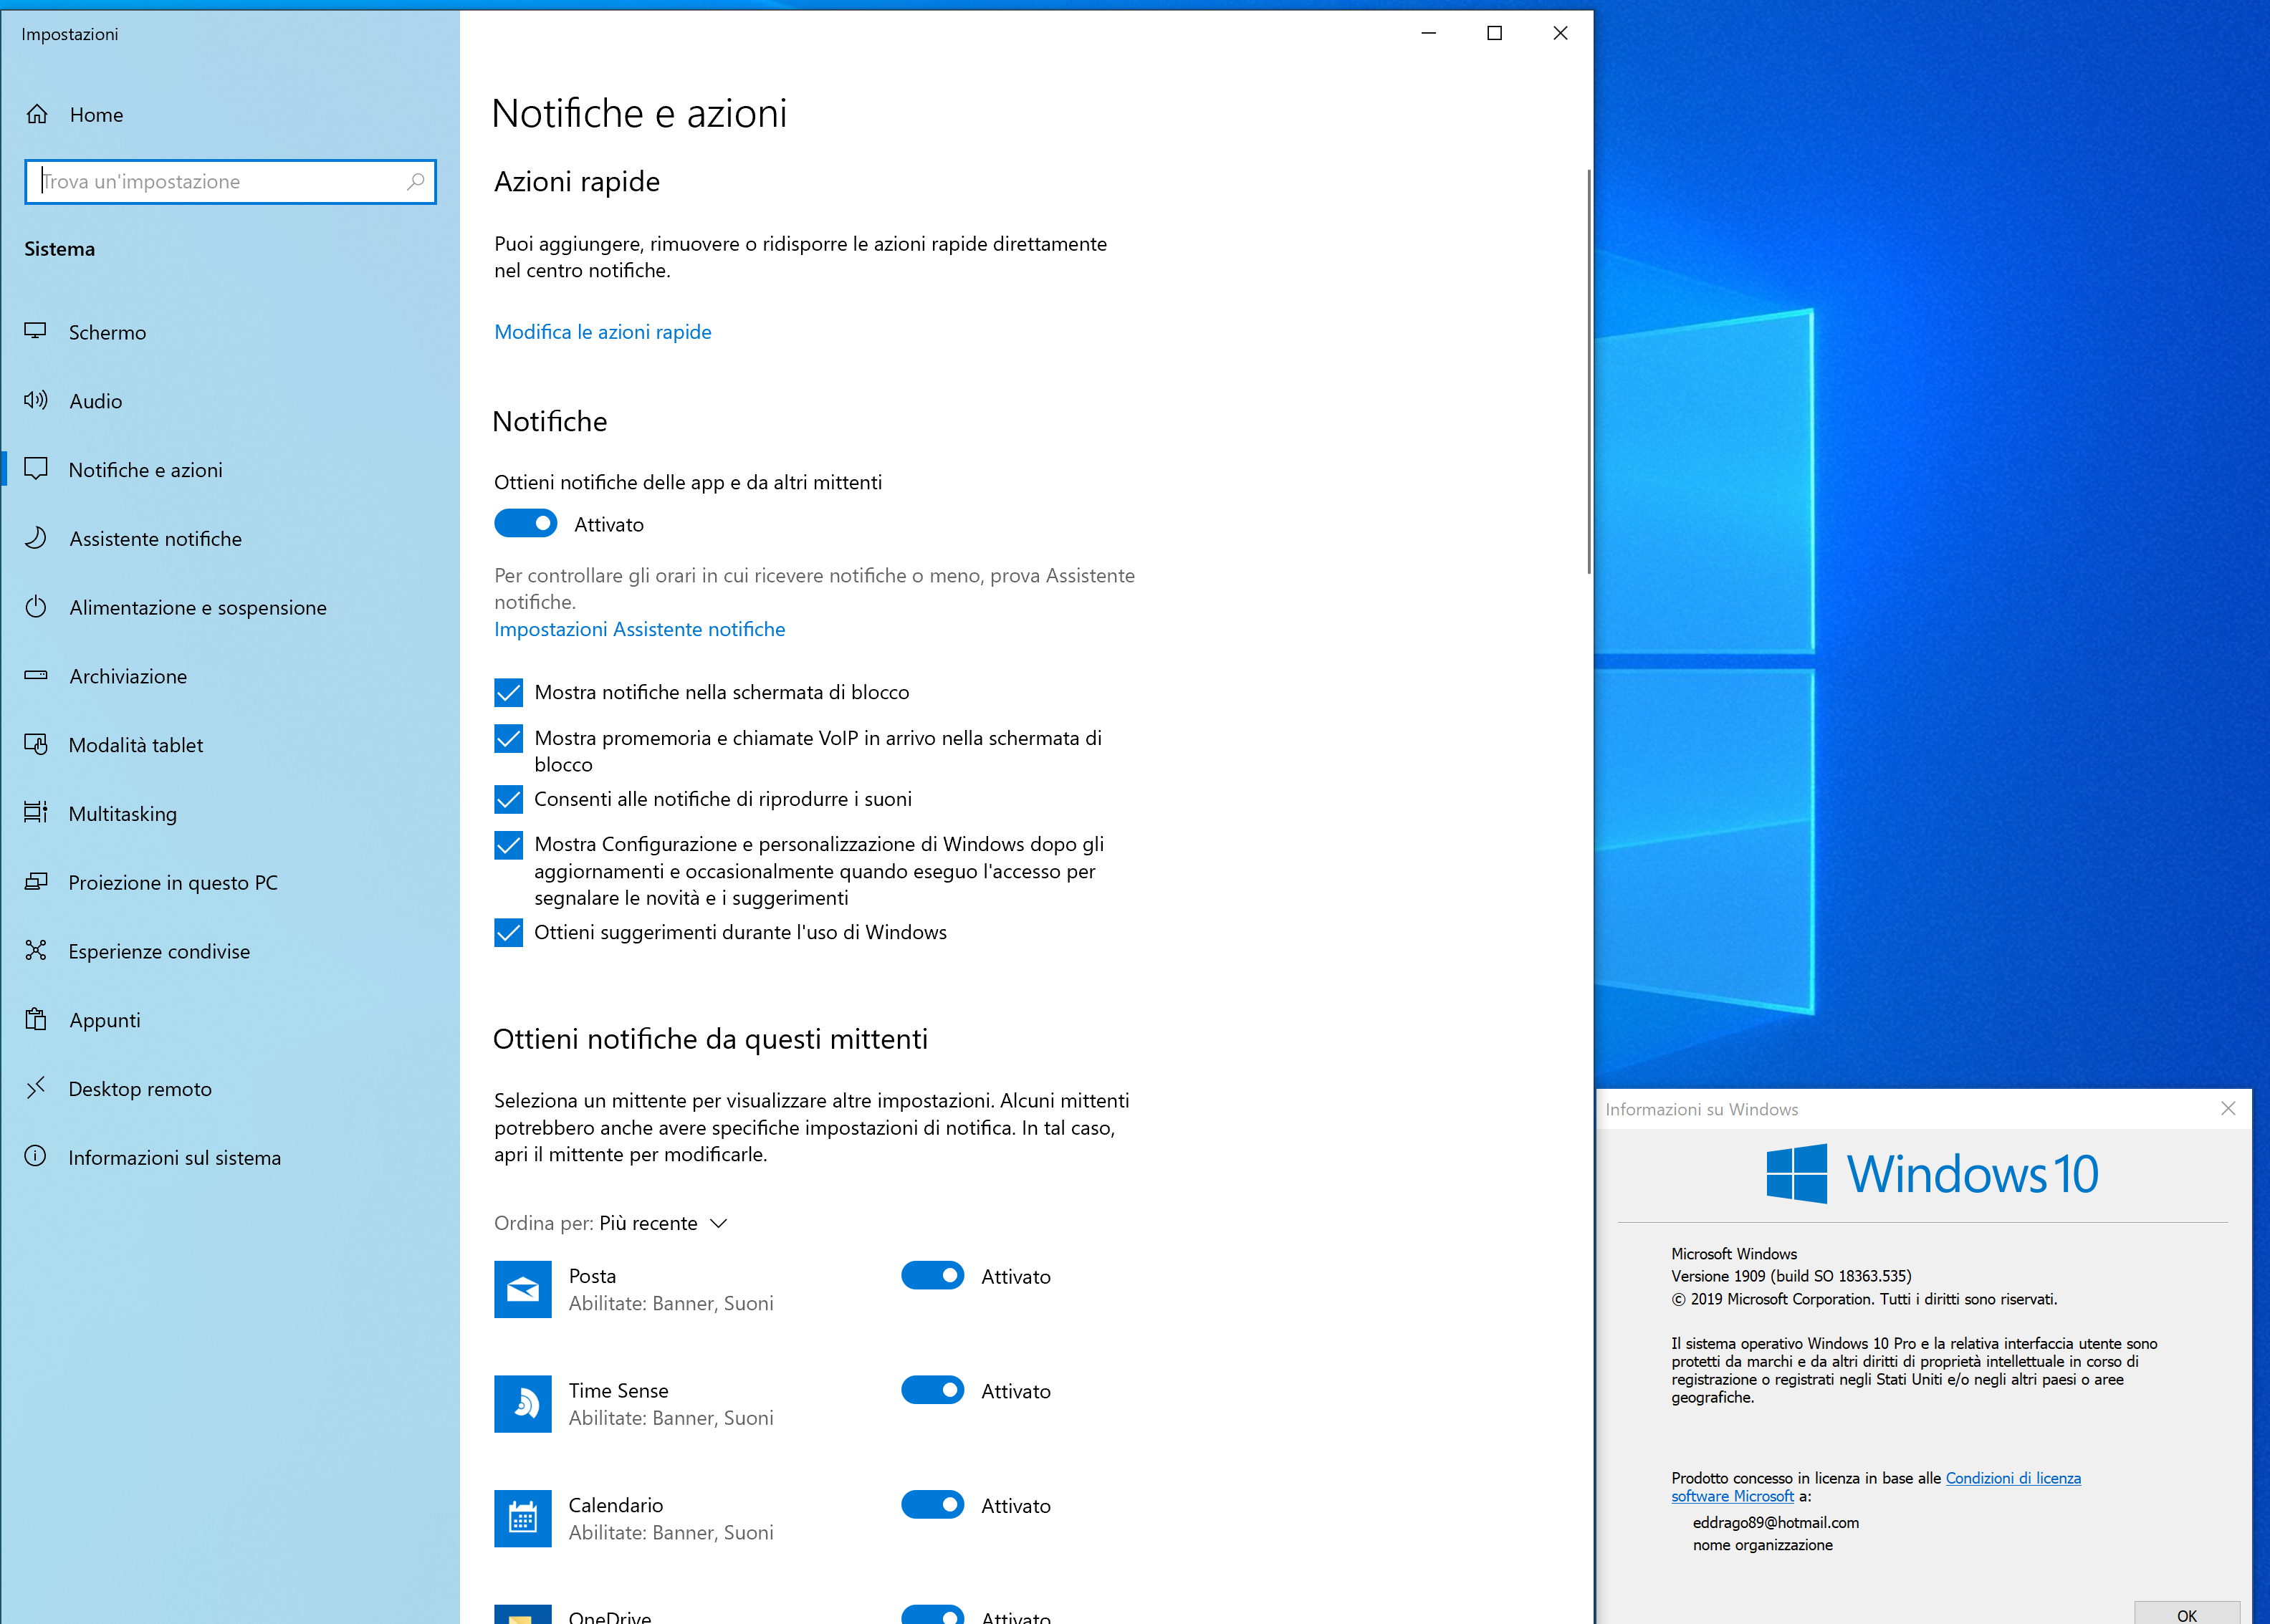This screenshot has height=1624, width=2270.
Task: Go to Assistente notifiche section
Action: point(230,539)
